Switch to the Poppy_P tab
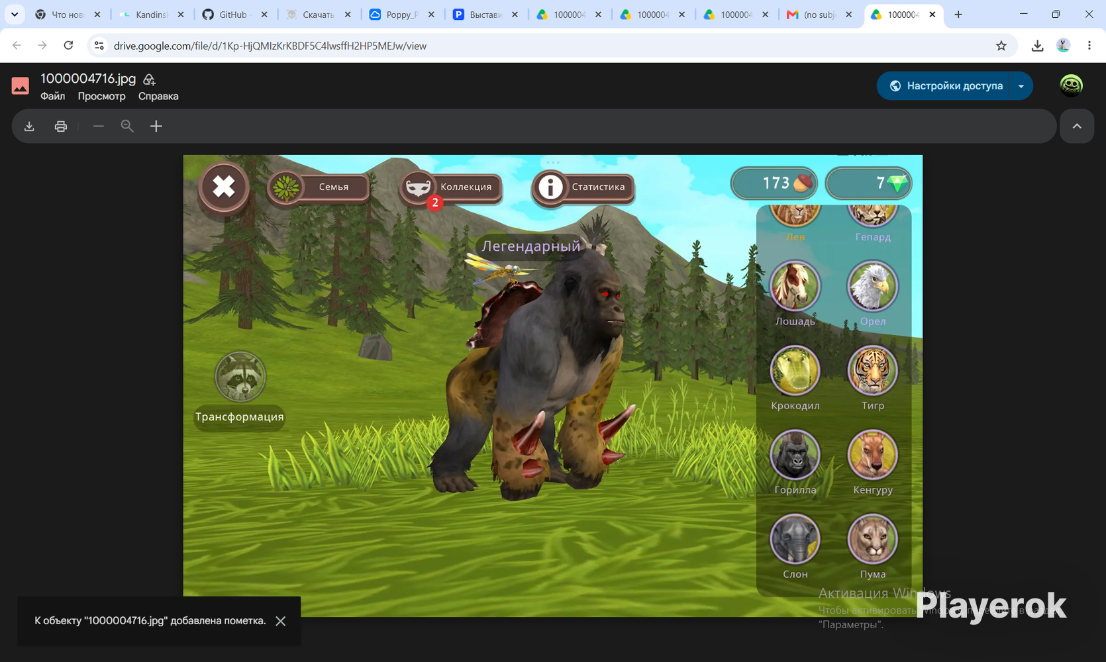1106x662 pixels. 394,15
